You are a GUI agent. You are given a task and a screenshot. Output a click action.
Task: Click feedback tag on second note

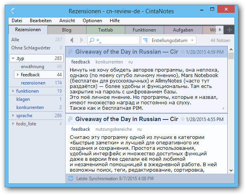pos(80,129)
